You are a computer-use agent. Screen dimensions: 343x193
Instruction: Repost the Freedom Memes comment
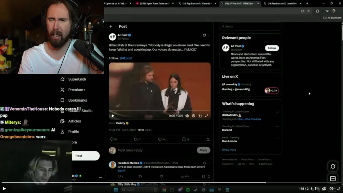click(140, 176)
